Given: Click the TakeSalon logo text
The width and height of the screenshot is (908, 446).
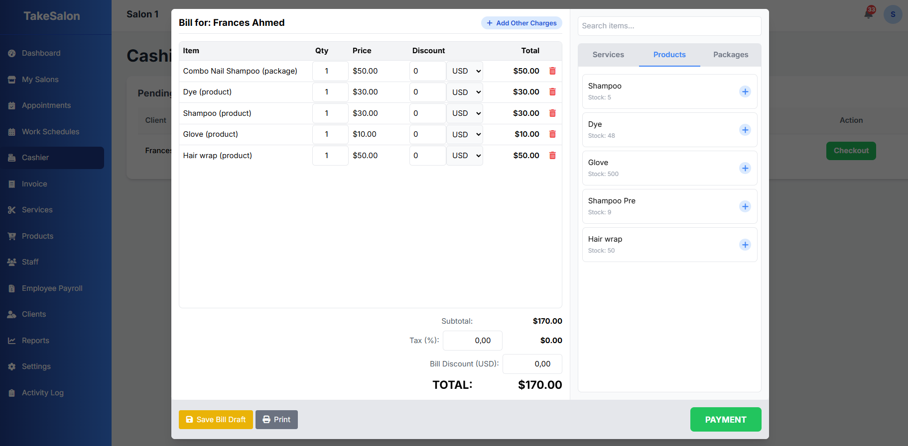Looking at the screenshot, I should coord(52,16).
